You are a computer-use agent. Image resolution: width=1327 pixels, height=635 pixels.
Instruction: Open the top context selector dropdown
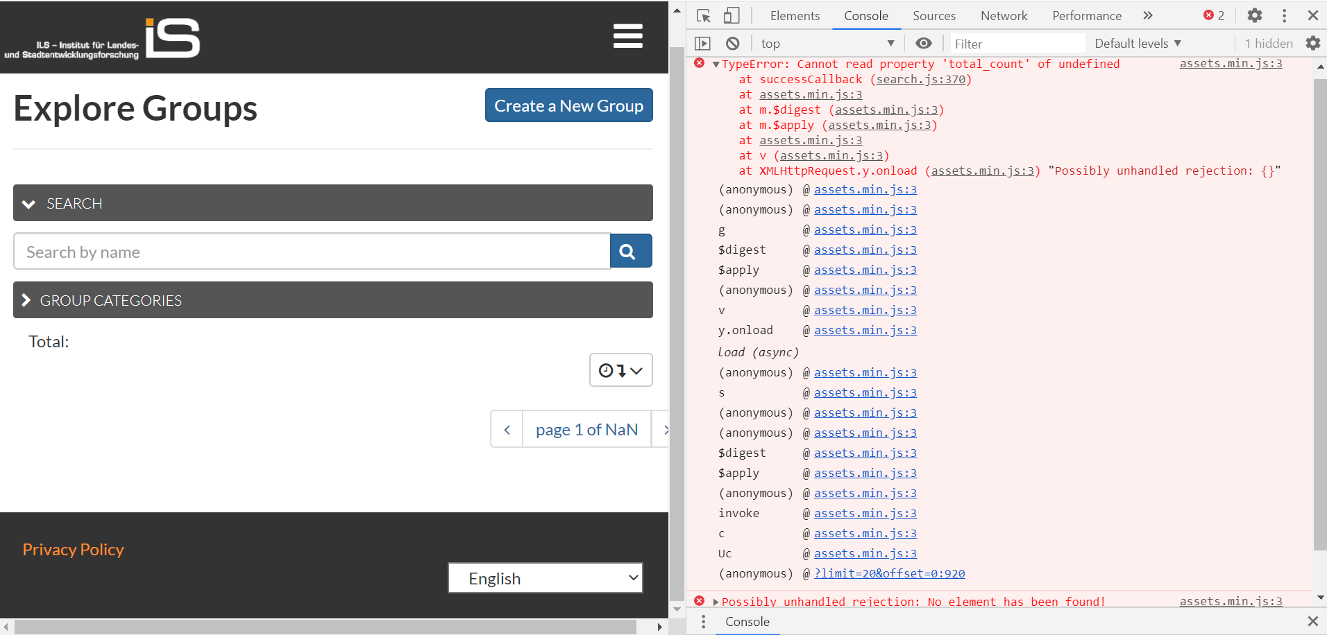click(827, 44)
